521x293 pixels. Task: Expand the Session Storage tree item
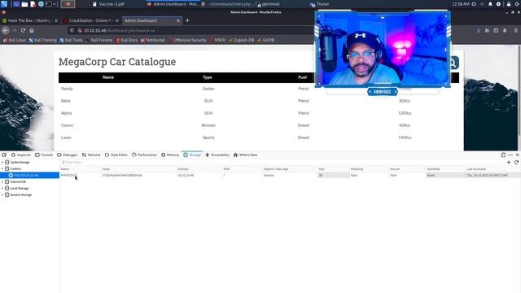(2, 195)
